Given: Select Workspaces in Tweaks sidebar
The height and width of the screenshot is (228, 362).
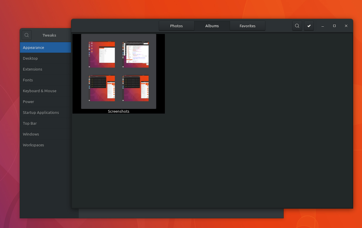Looking at the screenshot, I should [x=45, y=145].
